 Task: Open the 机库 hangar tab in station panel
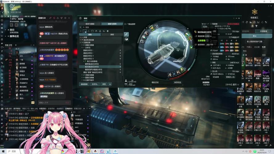coord(264,47)
